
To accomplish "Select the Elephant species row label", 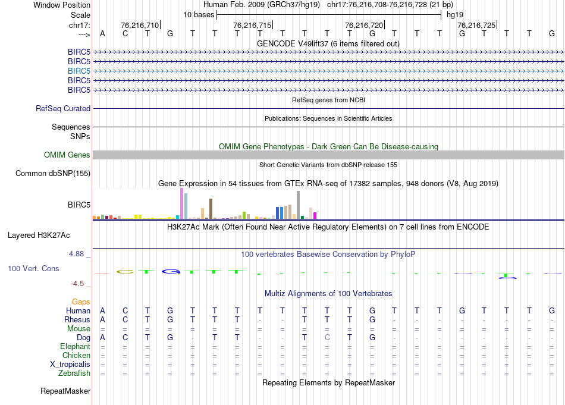I will coord(76,346).
